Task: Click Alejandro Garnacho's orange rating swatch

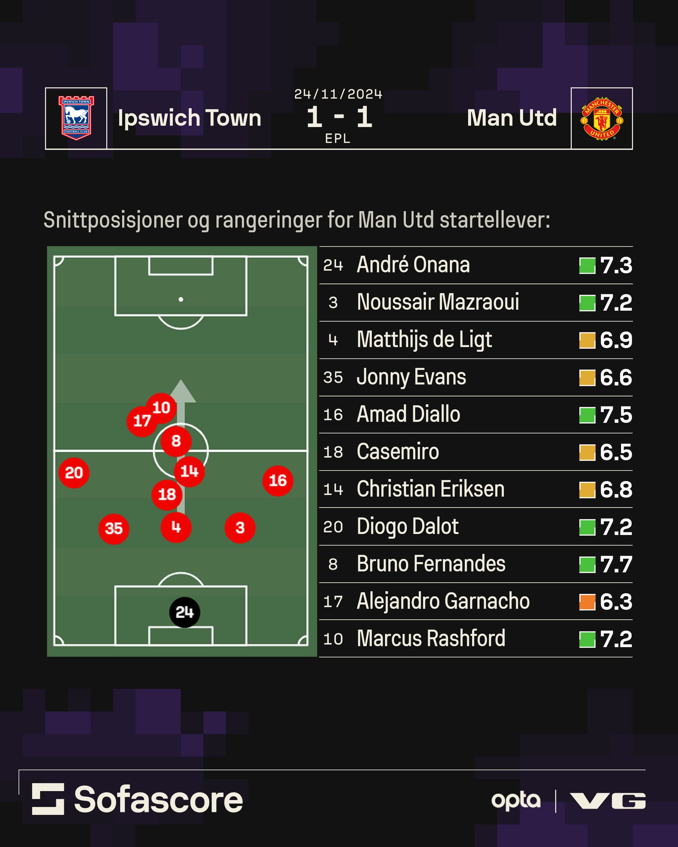Action: [587, 602]
